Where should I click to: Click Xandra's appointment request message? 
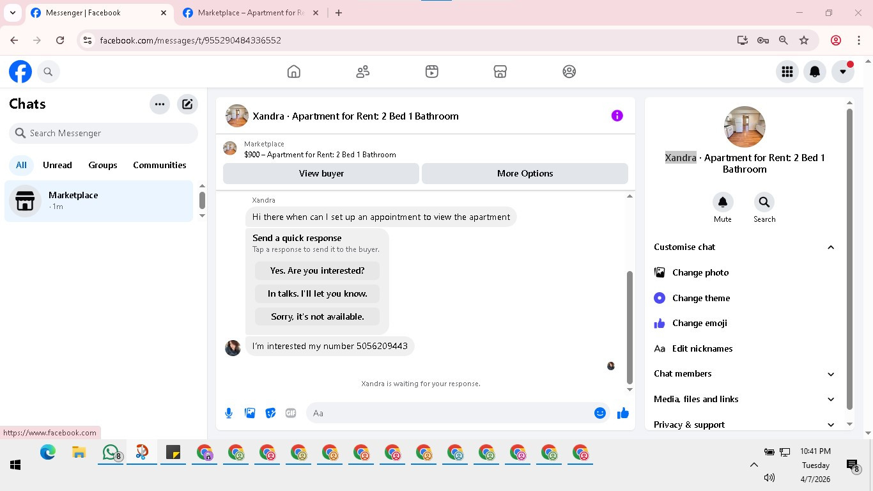point(381,217)
